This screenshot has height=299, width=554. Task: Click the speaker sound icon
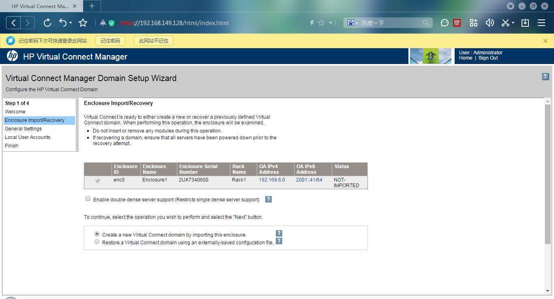coord(490,23)
